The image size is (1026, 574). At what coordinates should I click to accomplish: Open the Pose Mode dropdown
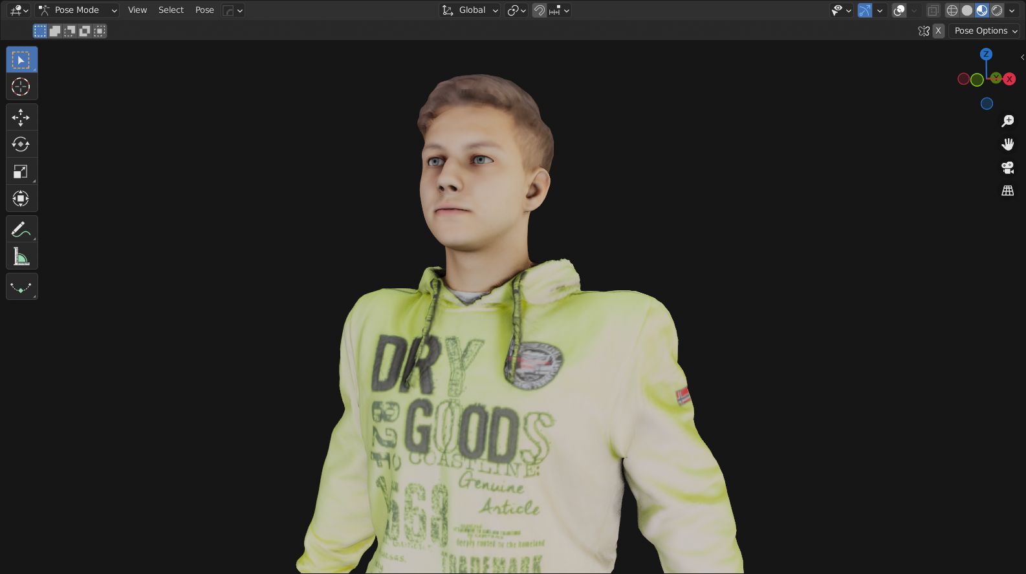pos(77,10)
